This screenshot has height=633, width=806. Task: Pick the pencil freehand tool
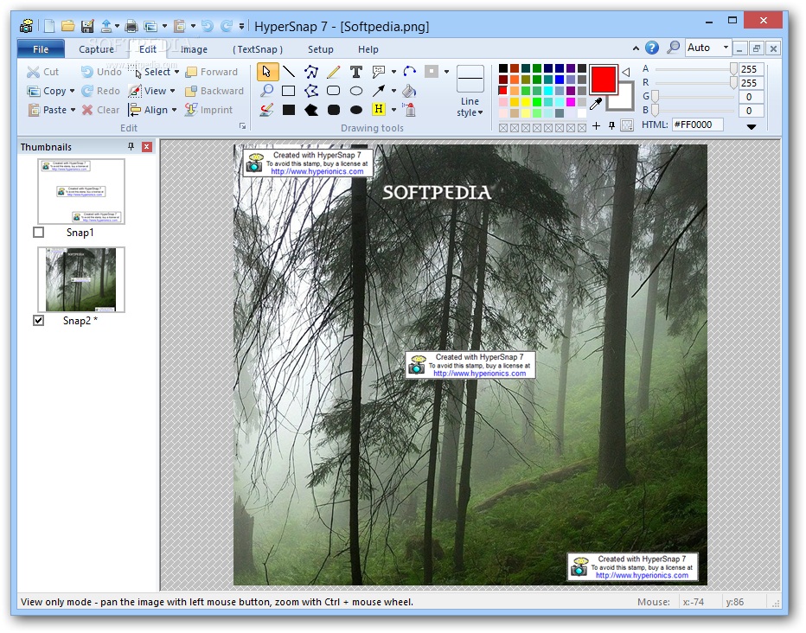click(334, 72)
